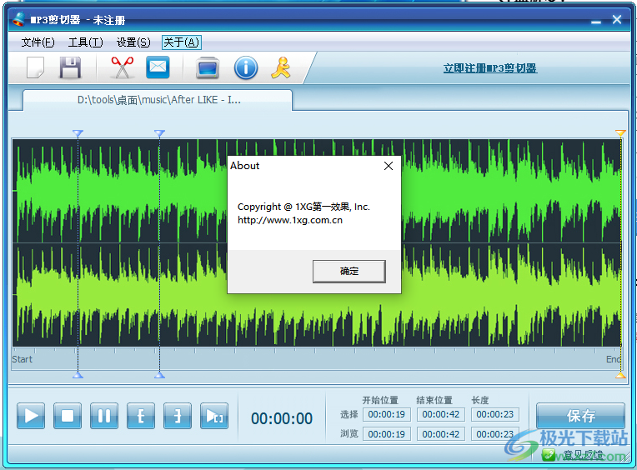Open the 工具(T) menu
The width and height of the screenshot is (637, 470).
click(86, 42)
